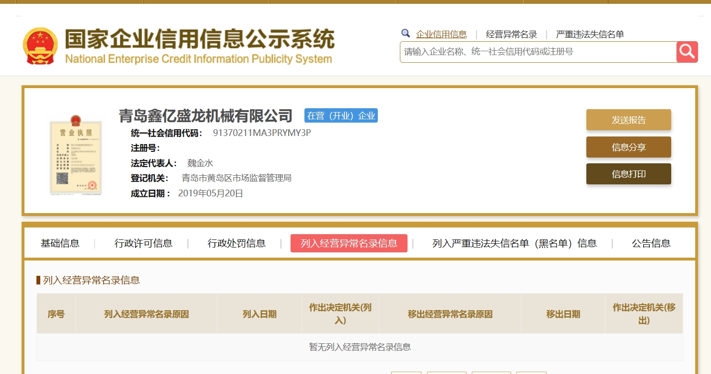
Task: Open the 行政处罚信息 tab
Action: (236, 243)
